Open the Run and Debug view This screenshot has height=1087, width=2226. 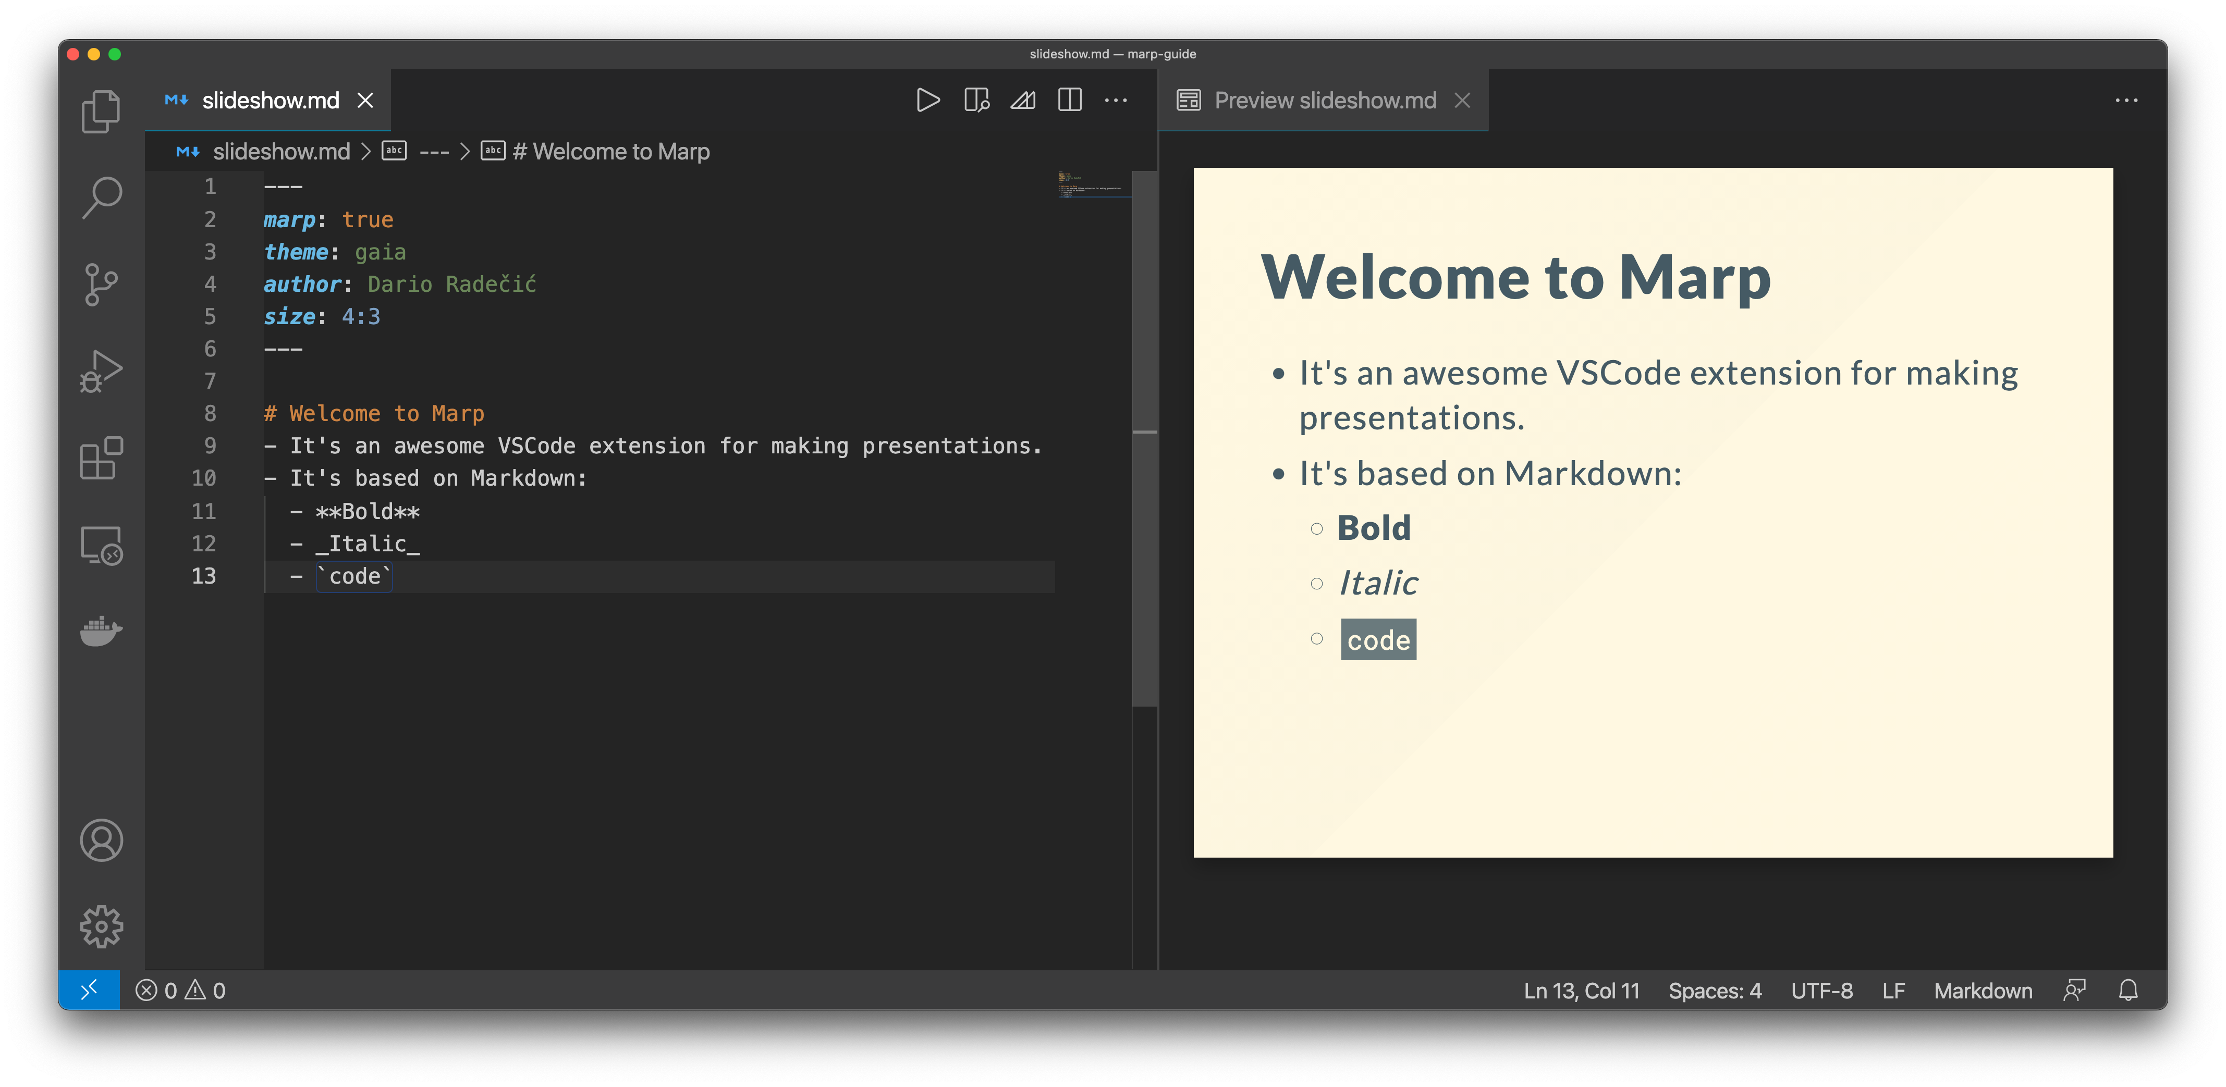point(101,372)
